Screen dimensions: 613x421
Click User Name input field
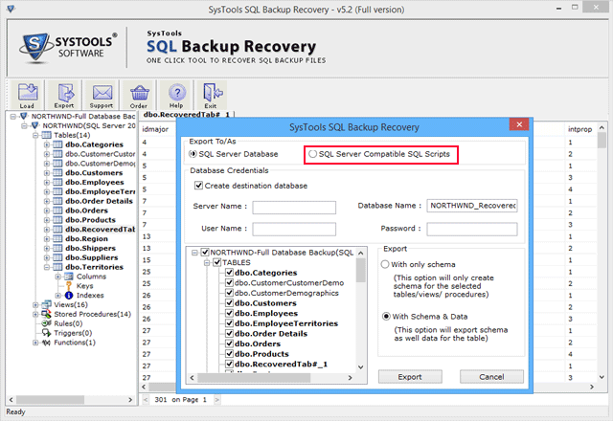(294, 230)
